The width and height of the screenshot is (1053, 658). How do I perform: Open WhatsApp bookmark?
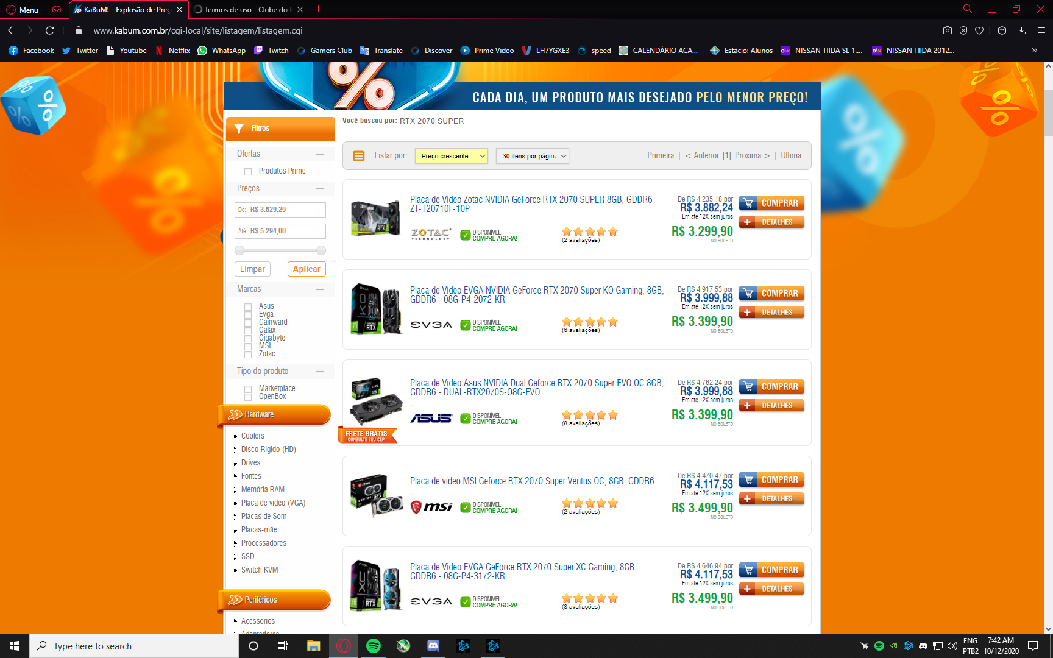pyautogui.click(x=221, y=51)
